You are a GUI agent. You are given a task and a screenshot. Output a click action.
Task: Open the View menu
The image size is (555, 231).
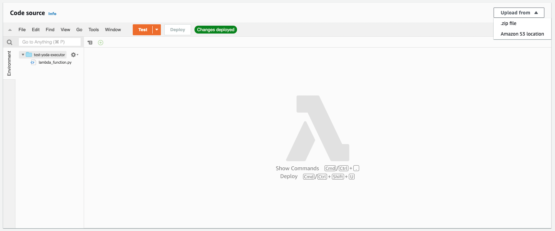[x=65, y=30]
